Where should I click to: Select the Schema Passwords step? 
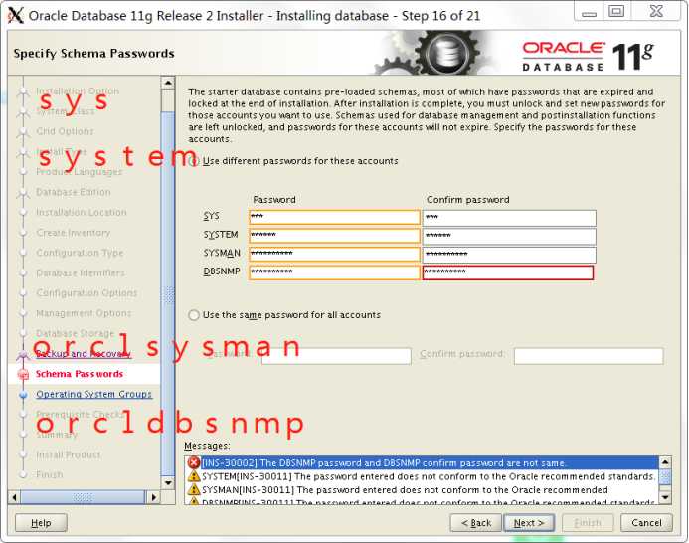point(80,374)
